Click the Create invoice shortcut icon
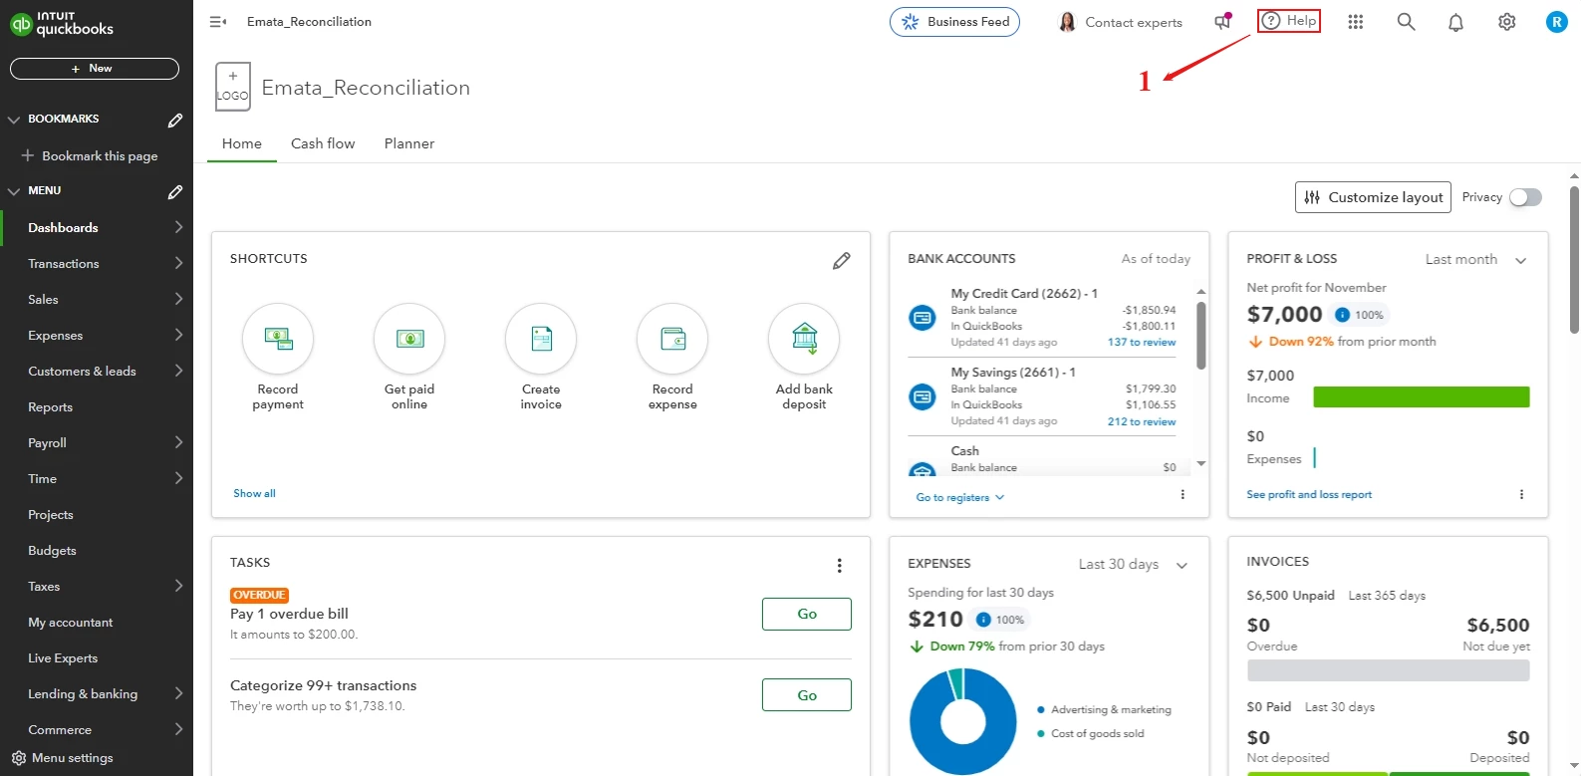 point(541,339)
